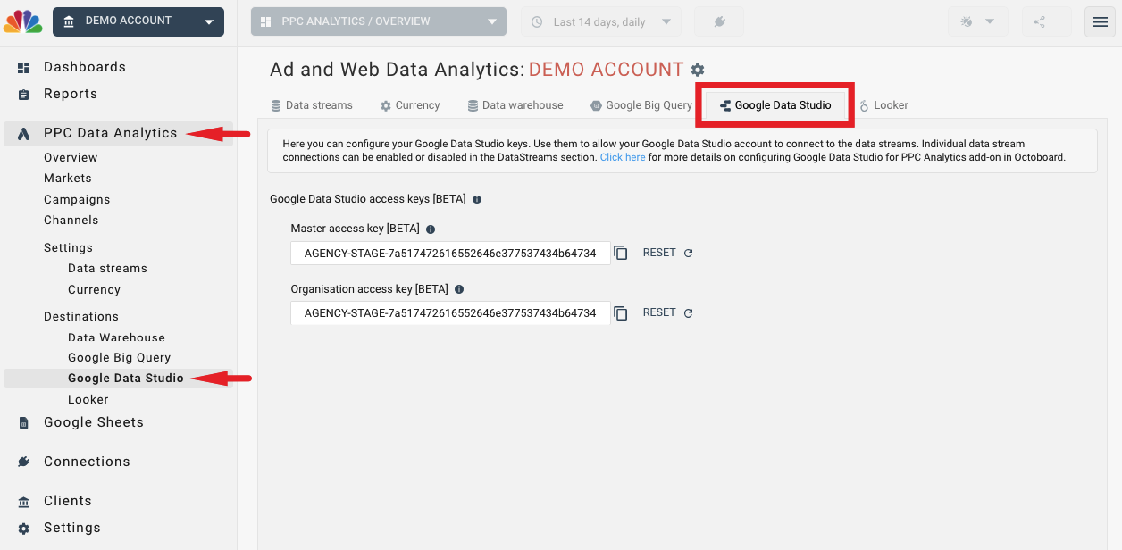Viewport: 1122px width, 550px height.
Task: Switch to the Currency tab
Action: (410, 105)
